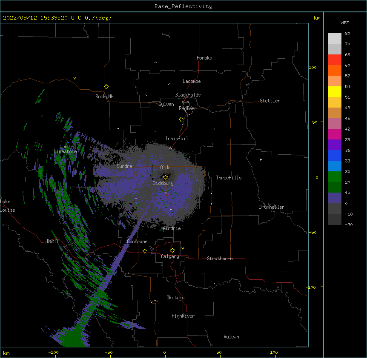Click the tan 48-45 dBZ legend swatch
This screenshot has width=367, height=358.
(335, 113)
